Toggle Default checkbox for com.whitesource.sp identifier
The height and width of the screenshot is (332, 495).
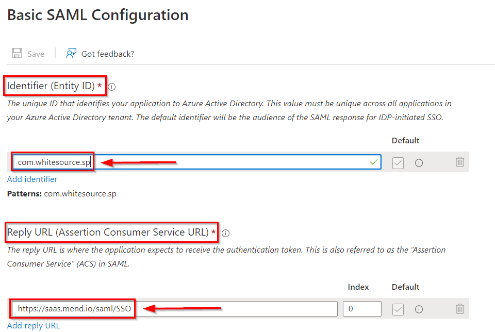398,162
